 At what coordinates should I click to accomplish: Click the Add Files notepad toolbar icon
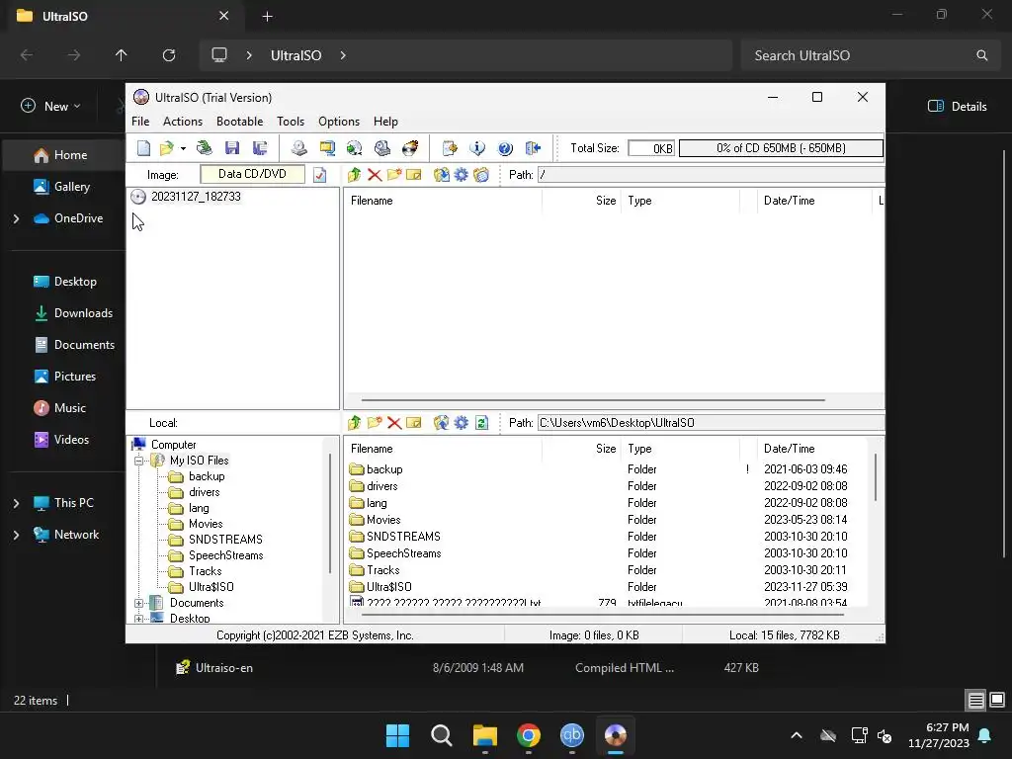[450, 148]
